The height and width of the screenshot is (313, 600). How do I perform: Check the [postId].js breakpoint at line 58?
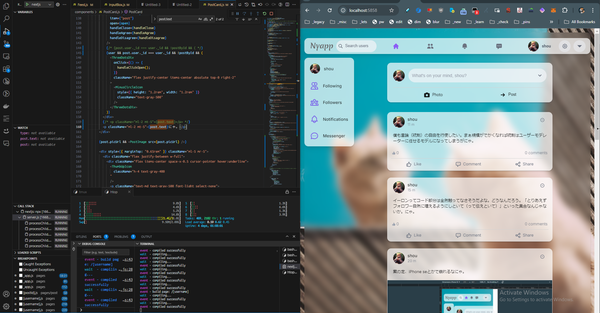21,293
